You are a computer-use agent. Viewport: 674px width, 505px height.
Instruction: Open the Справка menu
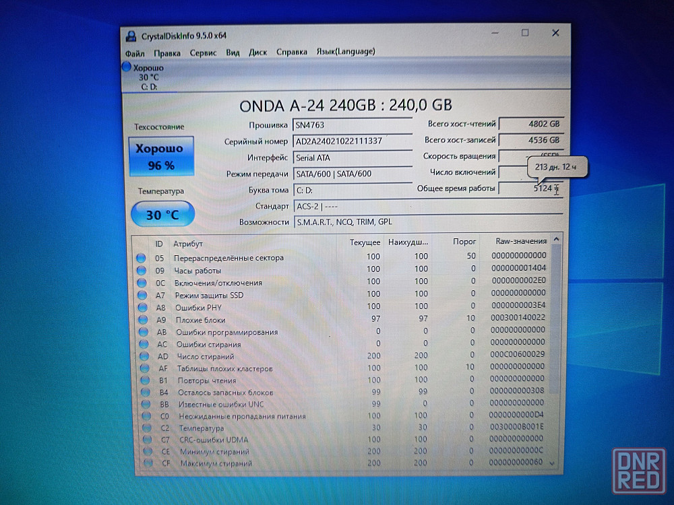(291, 52)
